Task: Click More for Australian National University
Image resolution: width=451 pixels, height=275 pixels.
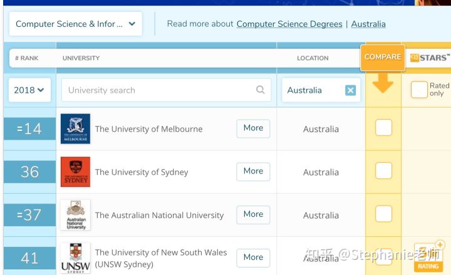Action: point(253,215)
